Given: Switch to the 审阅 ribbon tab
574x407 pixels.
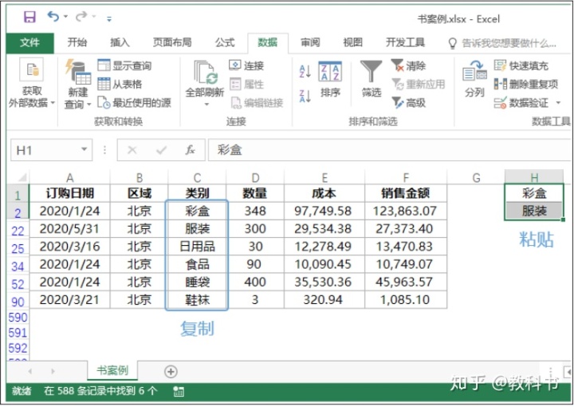Looking at the screenshot, I should [310, 42].
